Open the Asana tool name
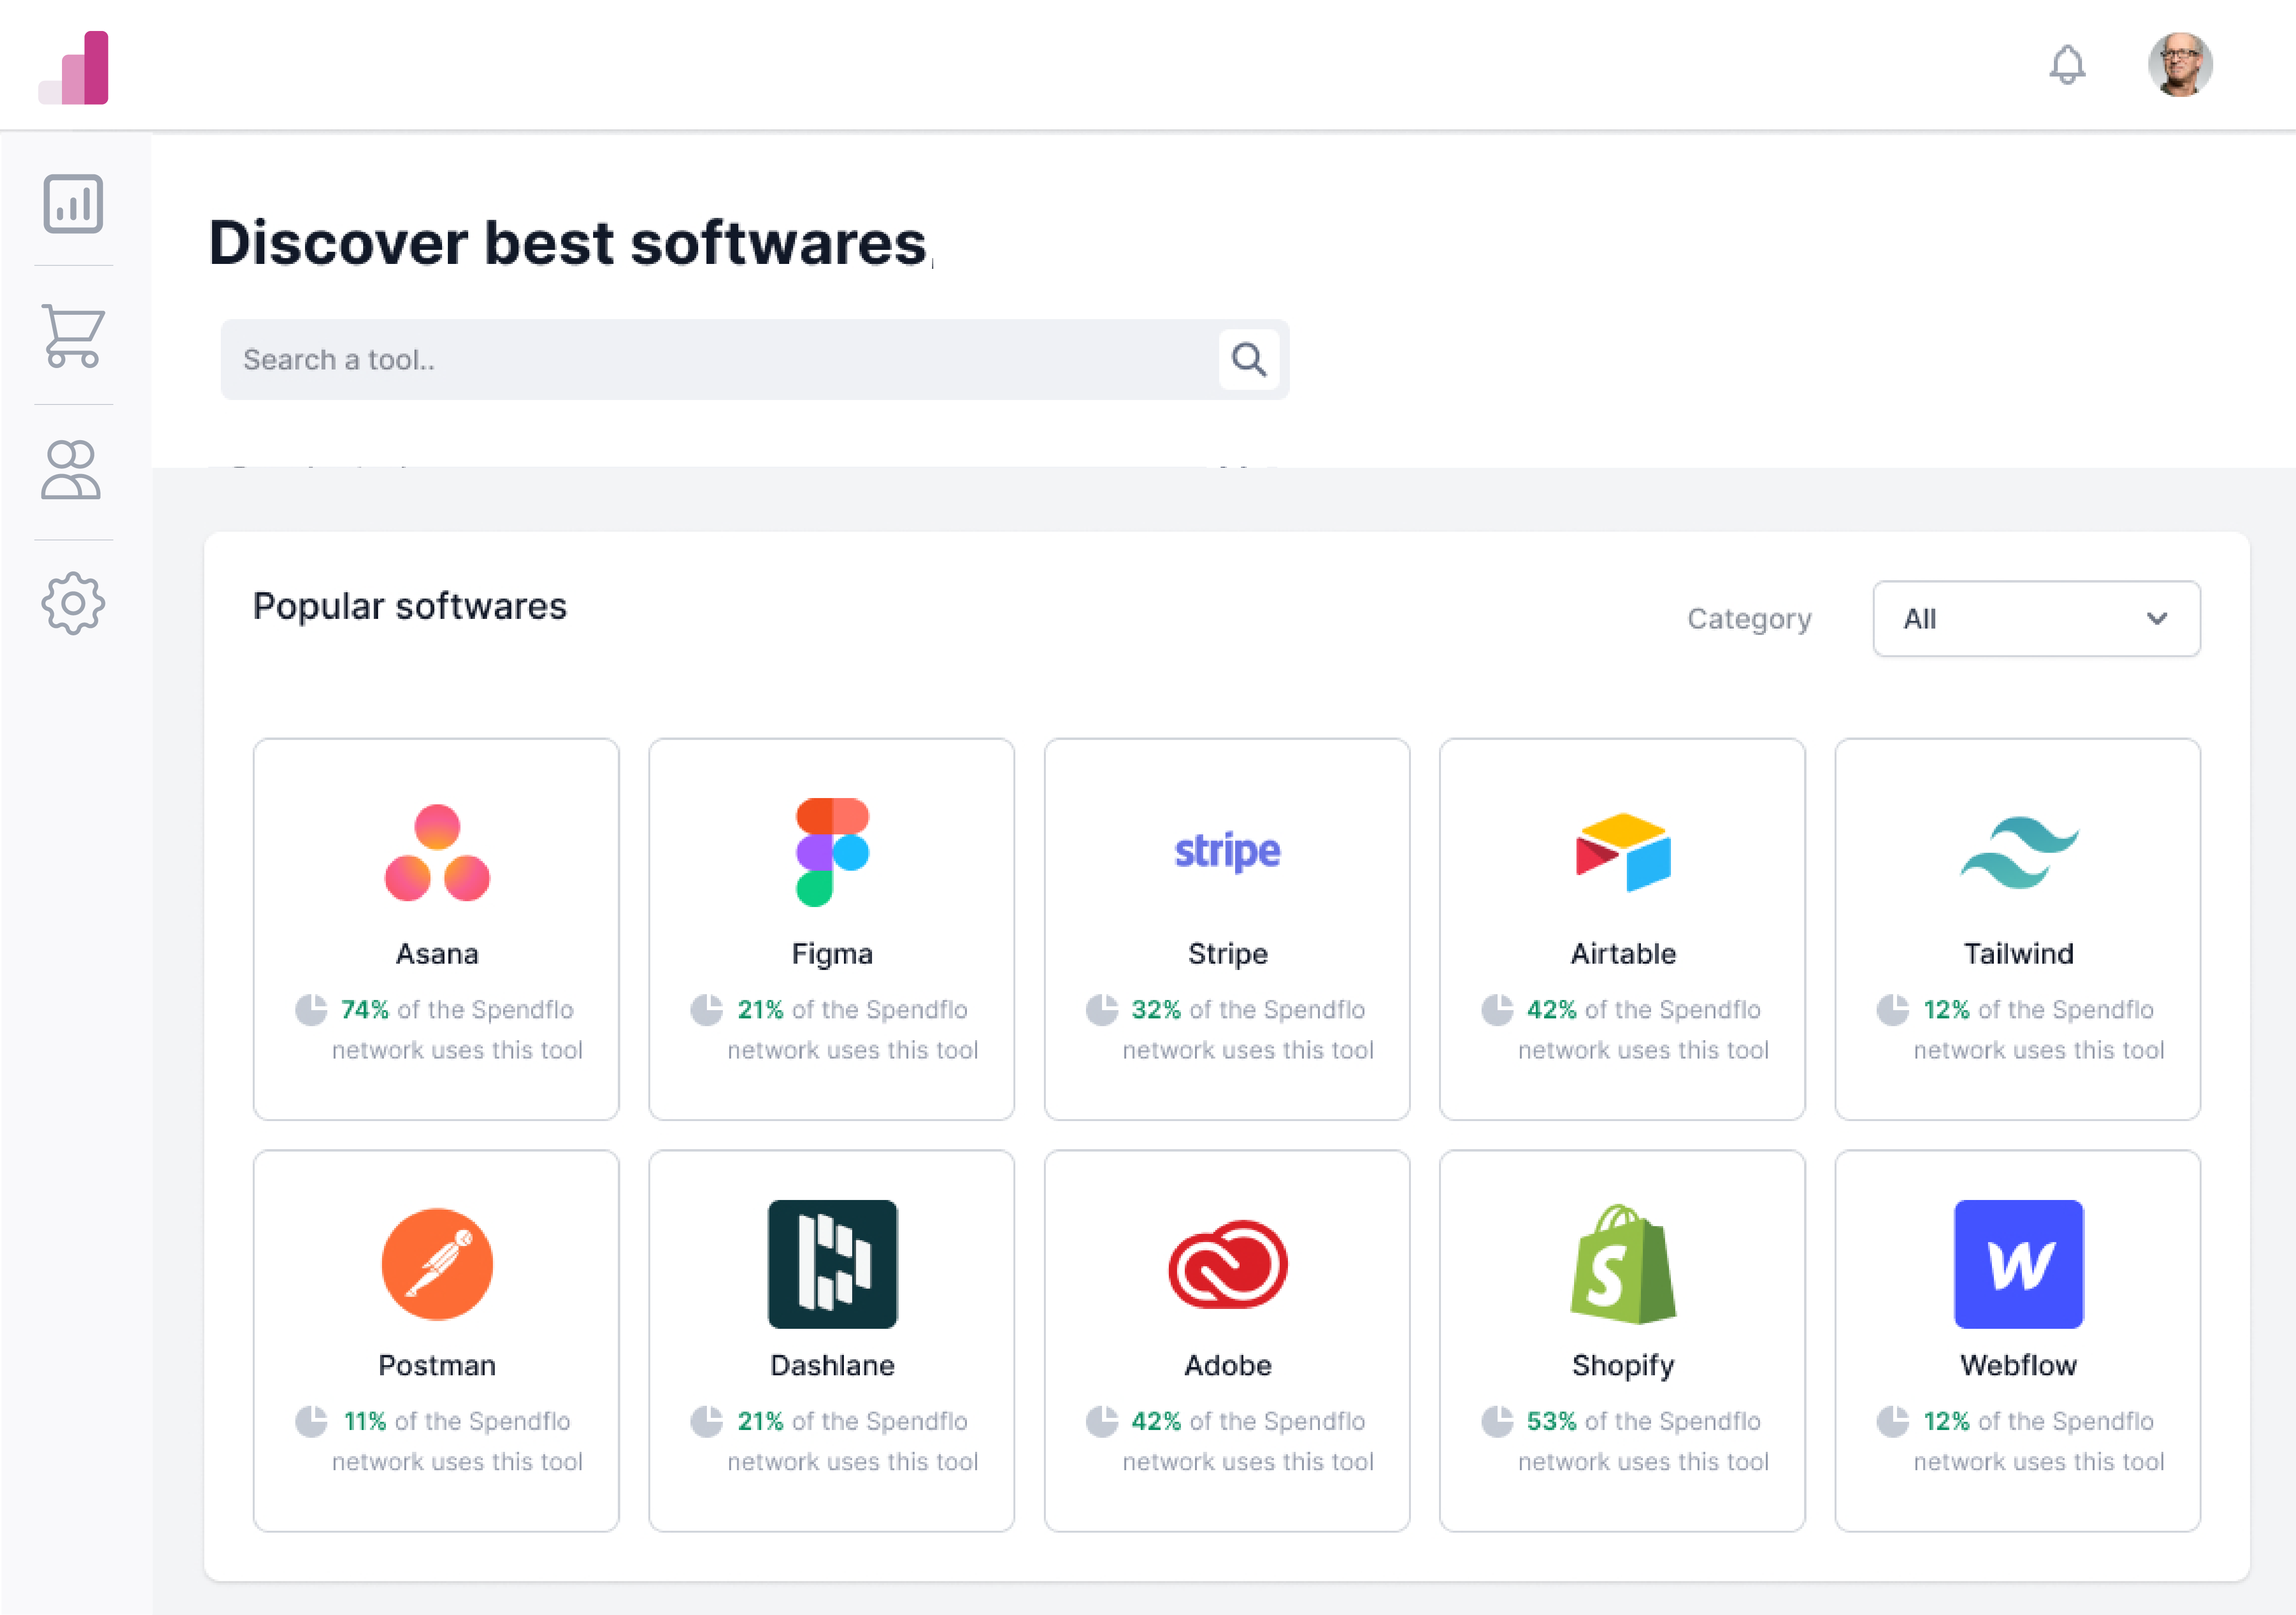The height and width of the screenshot is (1615, 2296). point(437,954)
